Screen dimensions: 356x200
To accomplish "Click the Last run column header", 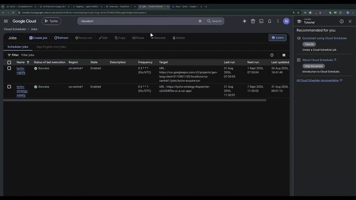I will pos(229,62).
